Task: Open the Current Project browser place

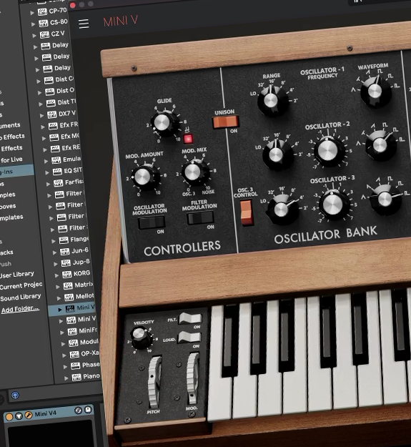Action: (21, 285)
